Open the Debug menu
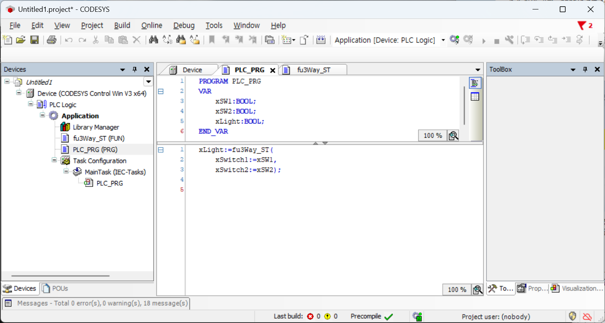 (184, 26)
